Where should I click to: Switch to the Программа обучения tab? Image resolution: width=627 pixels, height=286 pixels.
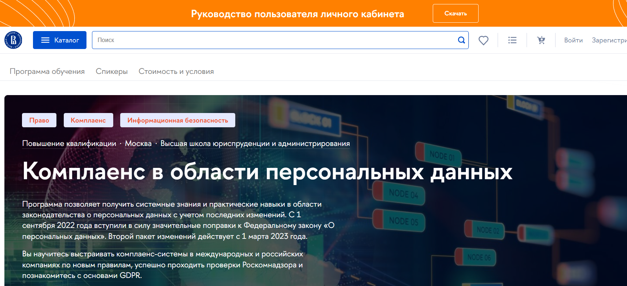(47, 71)
